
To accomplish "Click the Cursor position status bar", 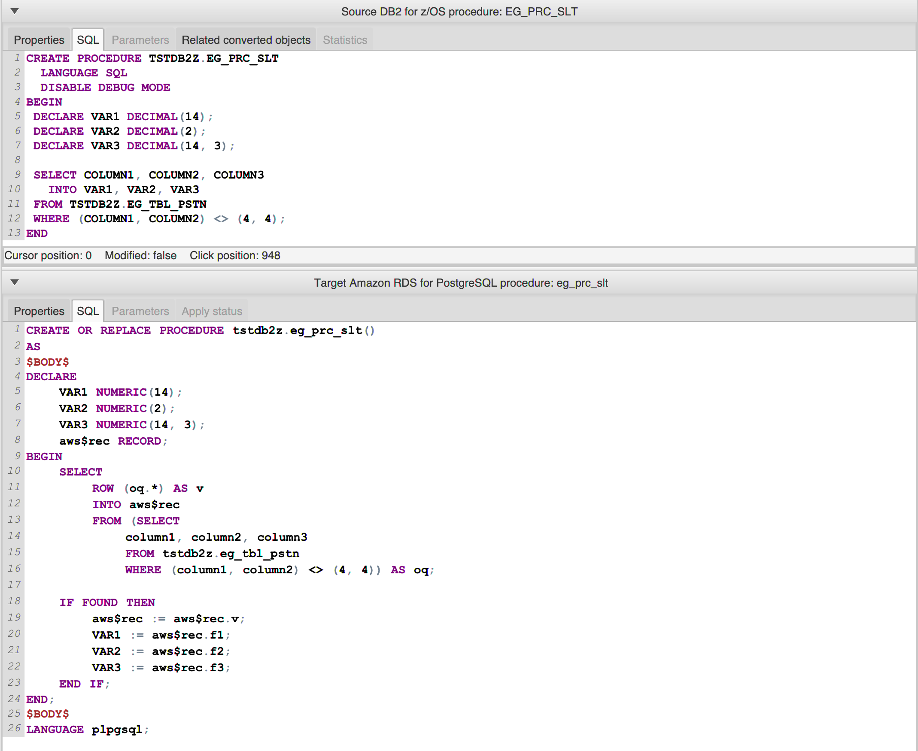I will pyautogui.click(x=48, y=256).
